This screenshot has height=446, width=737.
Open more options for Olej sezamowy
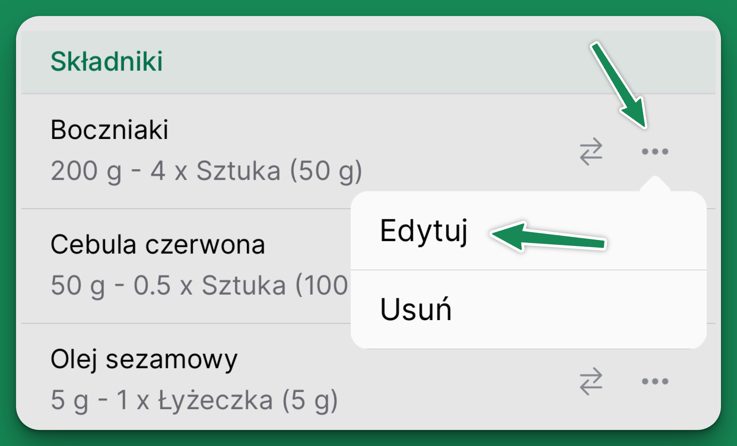(x=655, y=381)
